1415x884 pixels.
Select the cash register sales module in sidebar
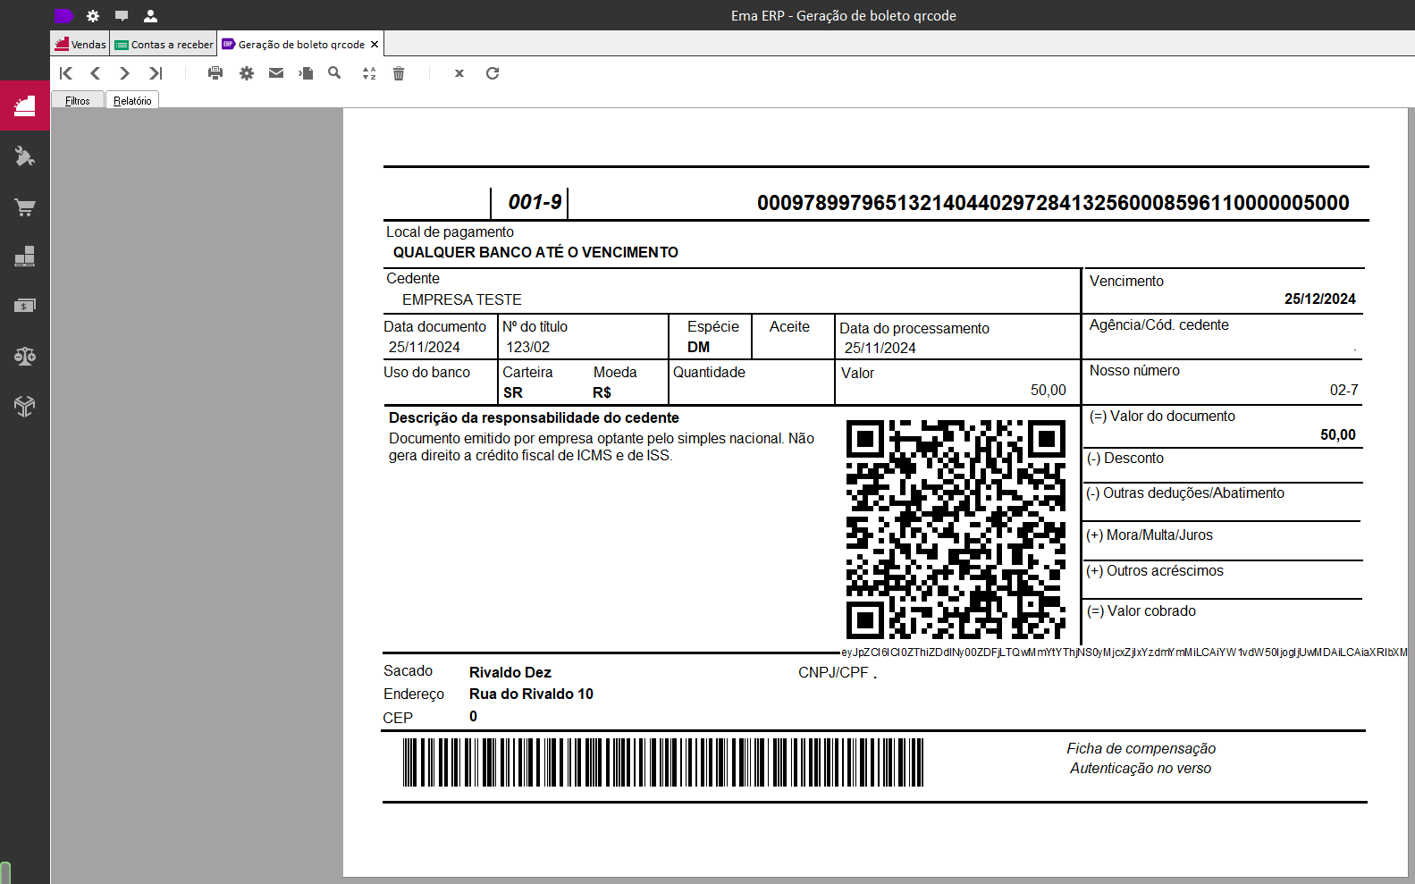click(x=25, y=105)
